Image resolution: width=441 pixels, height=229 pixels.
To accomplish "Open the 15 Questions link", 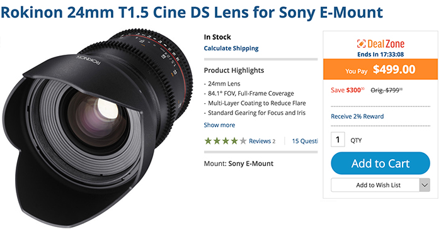I will tap(305, 141).
